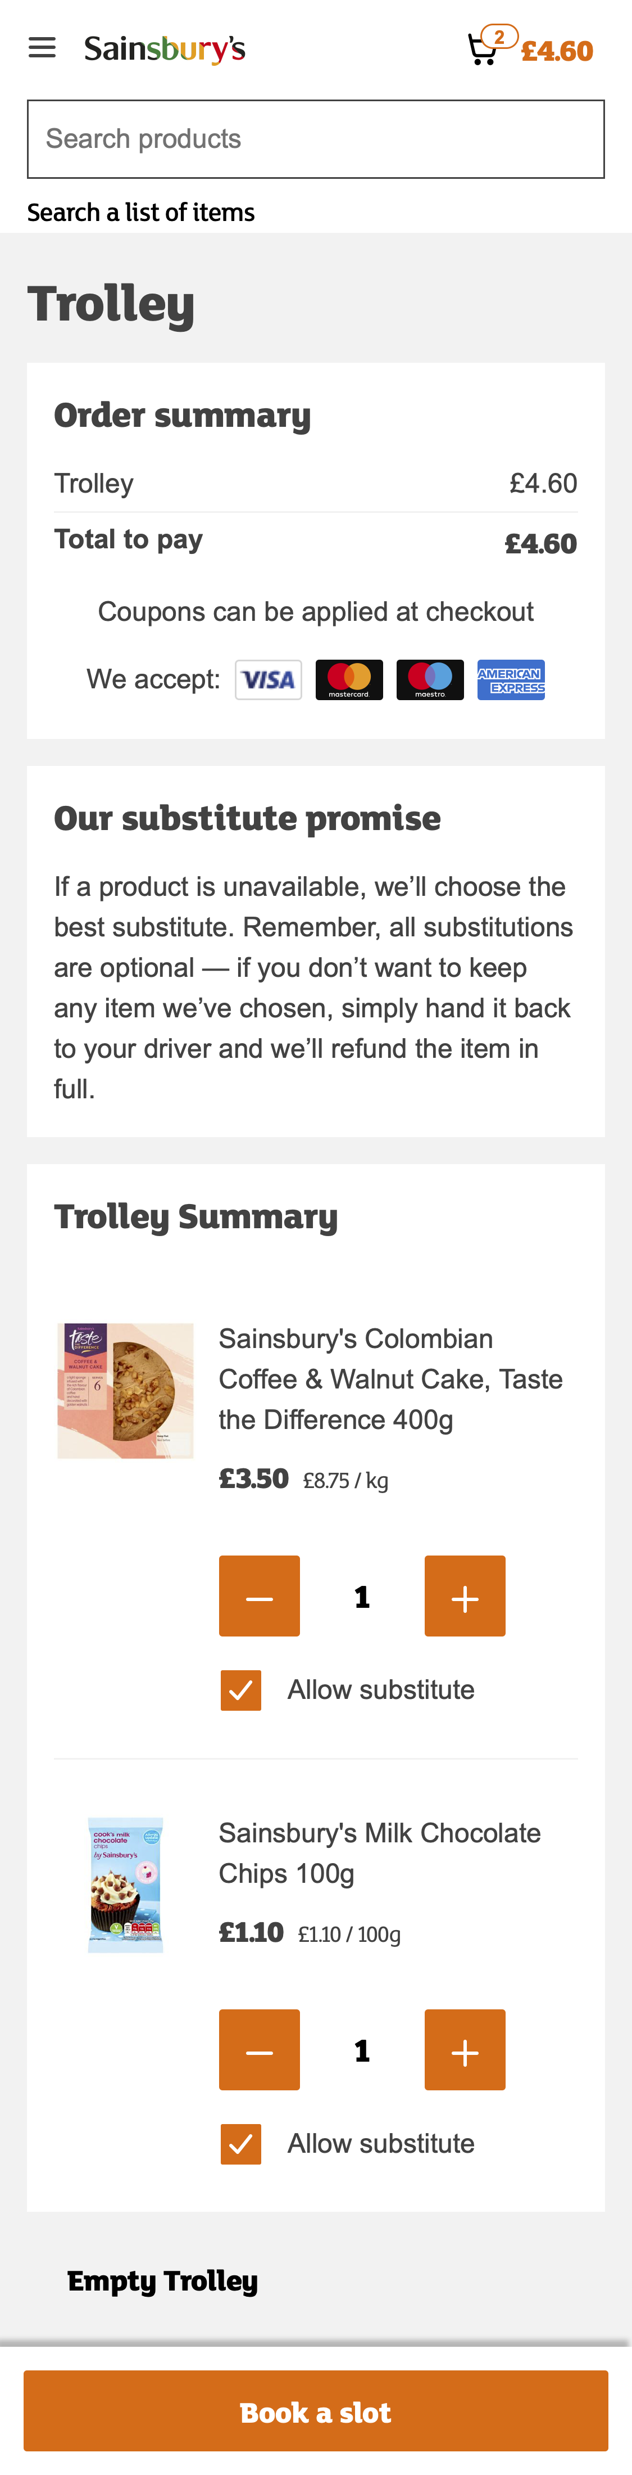Image resolution: width=632 pixels, height=2475 pixels.
Task: Increase Milk Chocolate Chips quantity
Action: [465, 2049]
